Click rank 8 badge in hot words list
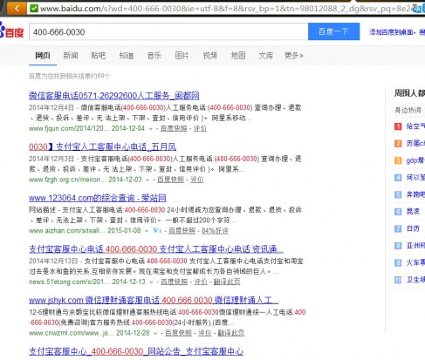The width and height of the screenshot is (425, 360). click(398, 246)
